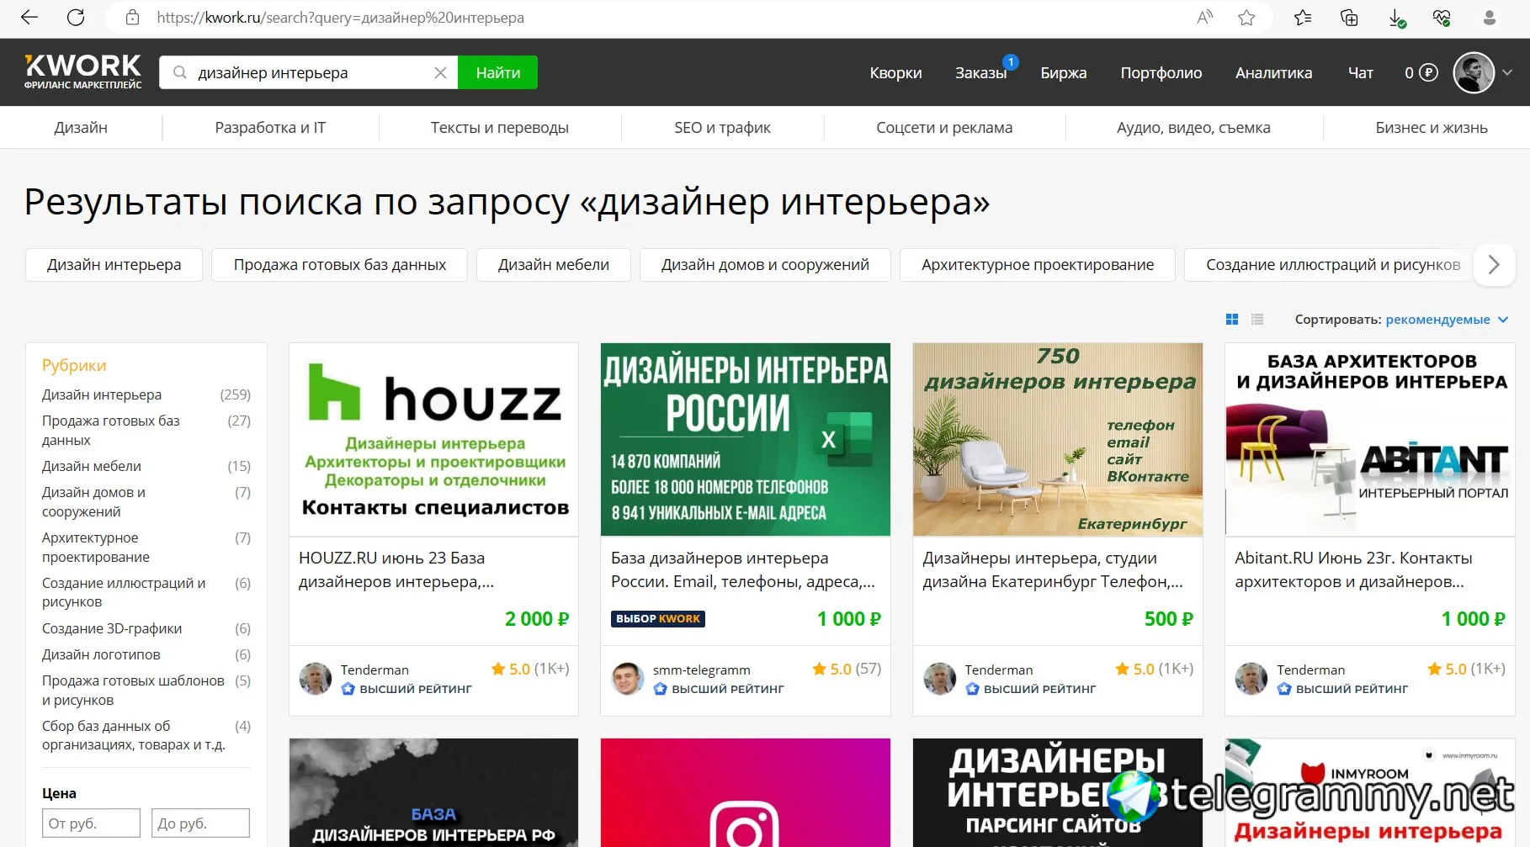Open Чат in the top menu

click(1360, 73)
